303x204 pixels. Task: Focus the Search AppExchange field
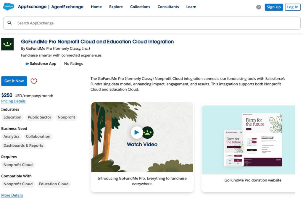coord(152,23)
